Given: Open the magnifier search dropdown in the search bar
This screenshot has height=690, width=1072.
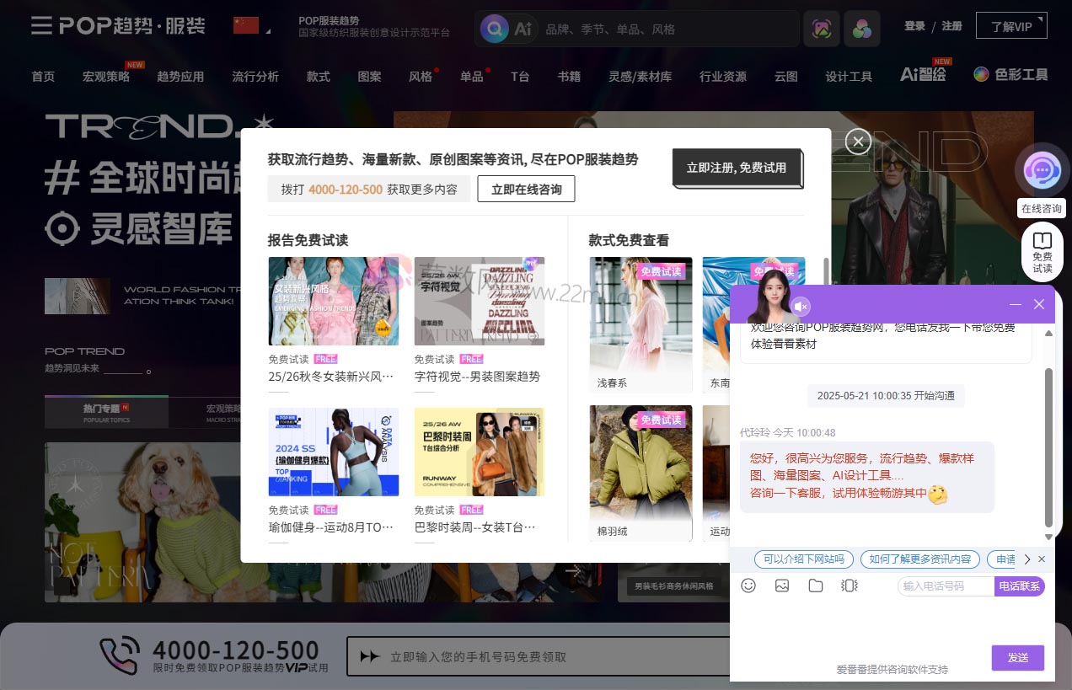Looking at the screenshot, I should pos(494,28).
